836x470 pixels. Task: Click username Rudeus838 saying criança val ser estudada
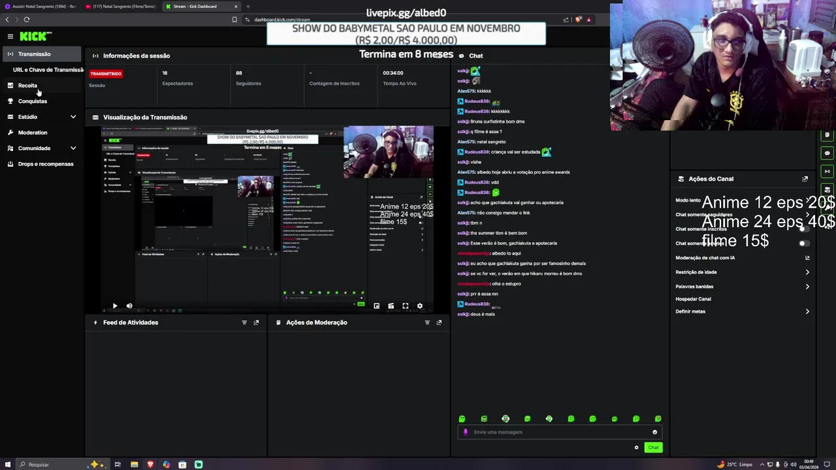click(x=477, y=152)
